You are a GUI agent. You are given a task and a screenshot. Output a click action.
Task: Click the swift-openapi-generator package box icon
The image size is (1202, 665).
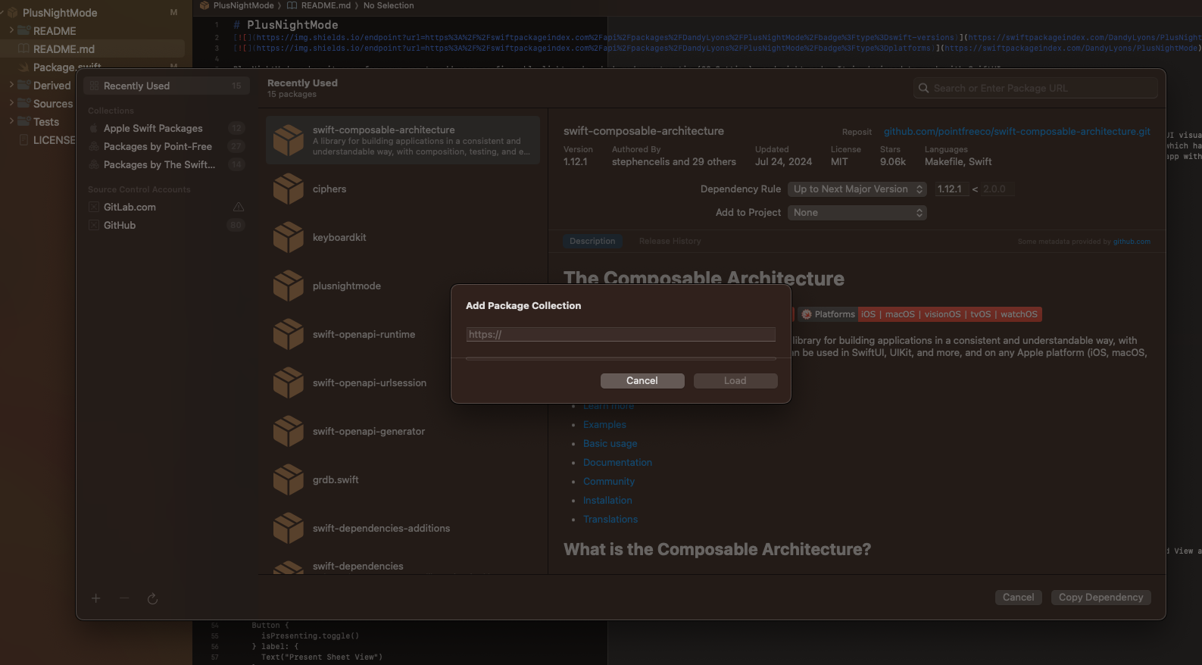point(289,431)
